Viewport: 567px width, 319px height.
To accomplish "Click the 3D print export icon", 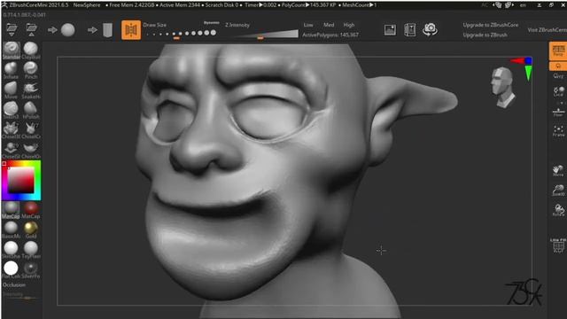I will coord(409,30).
